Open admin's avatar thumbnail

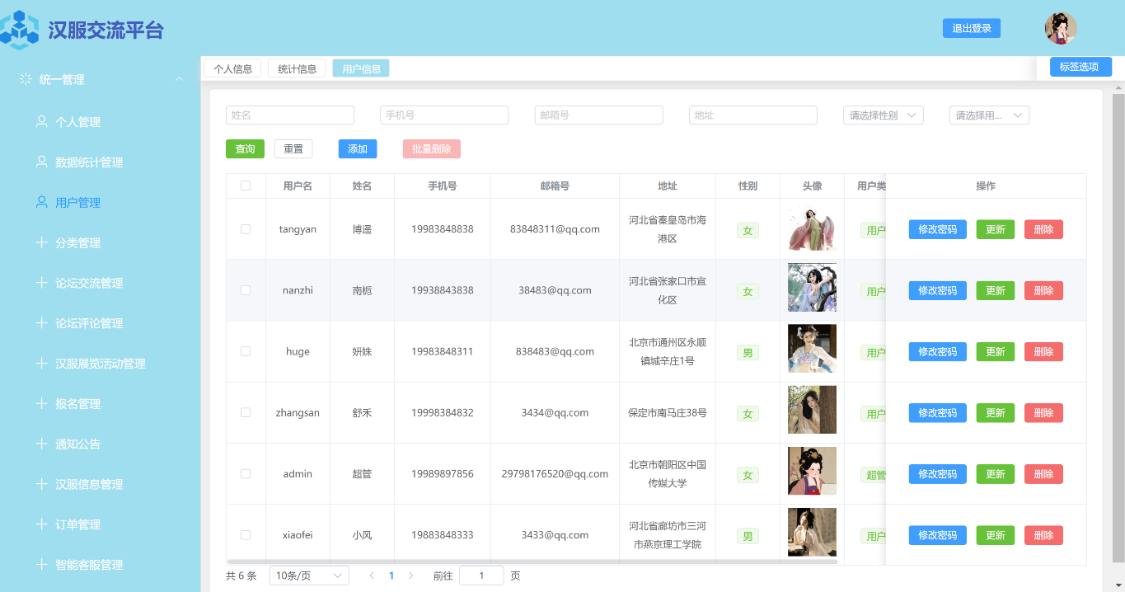(x=812, y=471)
